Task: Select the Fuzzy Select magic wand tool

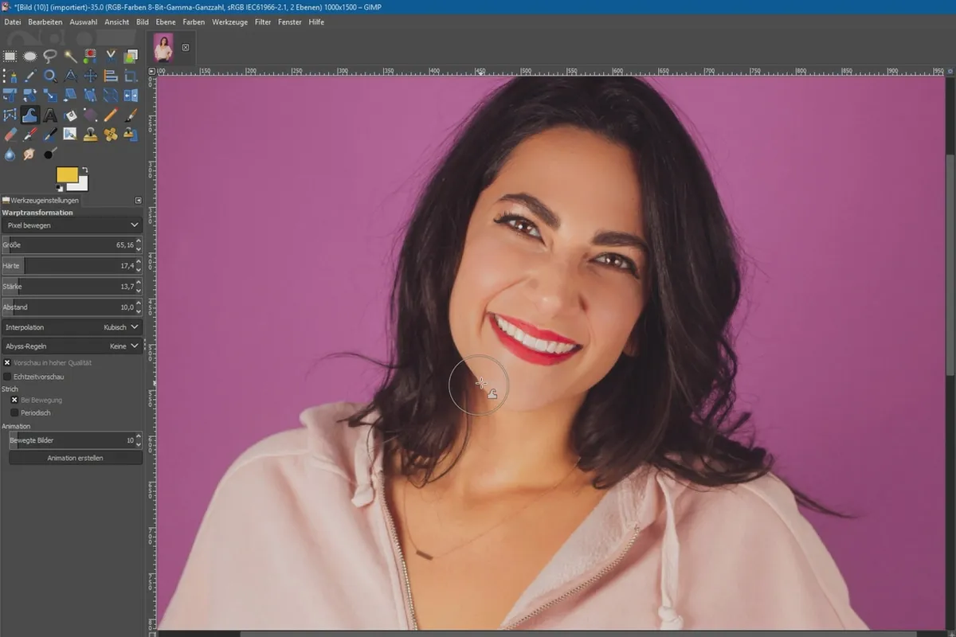Action: (70, 56)
